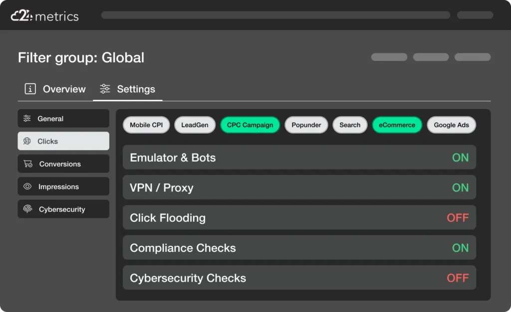Deselect the CPC Campaign chip
Image resolution: width=511 pixels, height=312 pixels.
pos(250,125)
